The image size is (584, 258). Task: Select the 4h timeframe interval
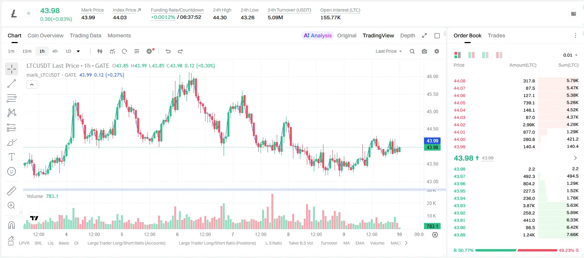55,51
